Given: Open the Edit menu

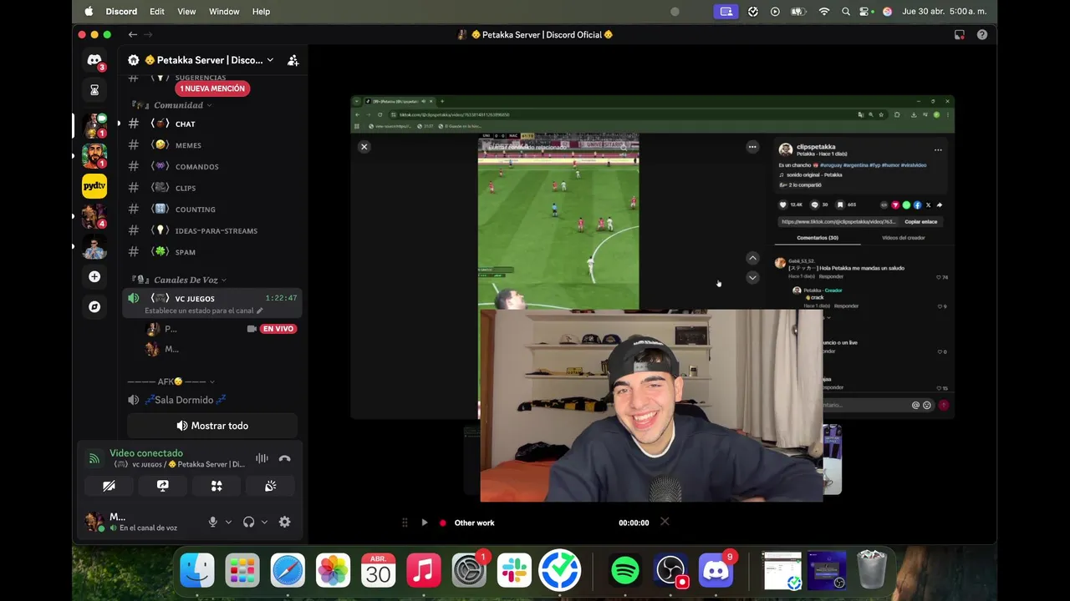Looking at the screenshot, I should [x=157, y=12].
